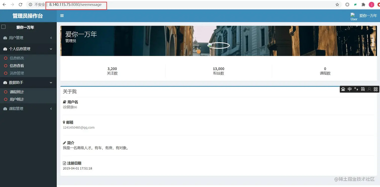Image resolution: width=380 pixels, height=187 pixels.
Task: Select 课程管理 in the sidebar
Action: (28, 109)
